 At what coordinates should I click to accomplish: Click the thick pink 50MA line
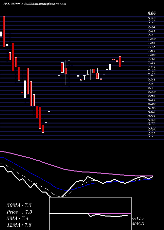[x=76, y=171]
